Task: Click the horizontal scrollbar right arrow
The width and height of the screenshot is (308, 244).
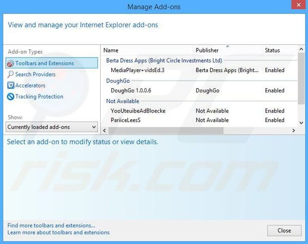Action: click(294, 130)
